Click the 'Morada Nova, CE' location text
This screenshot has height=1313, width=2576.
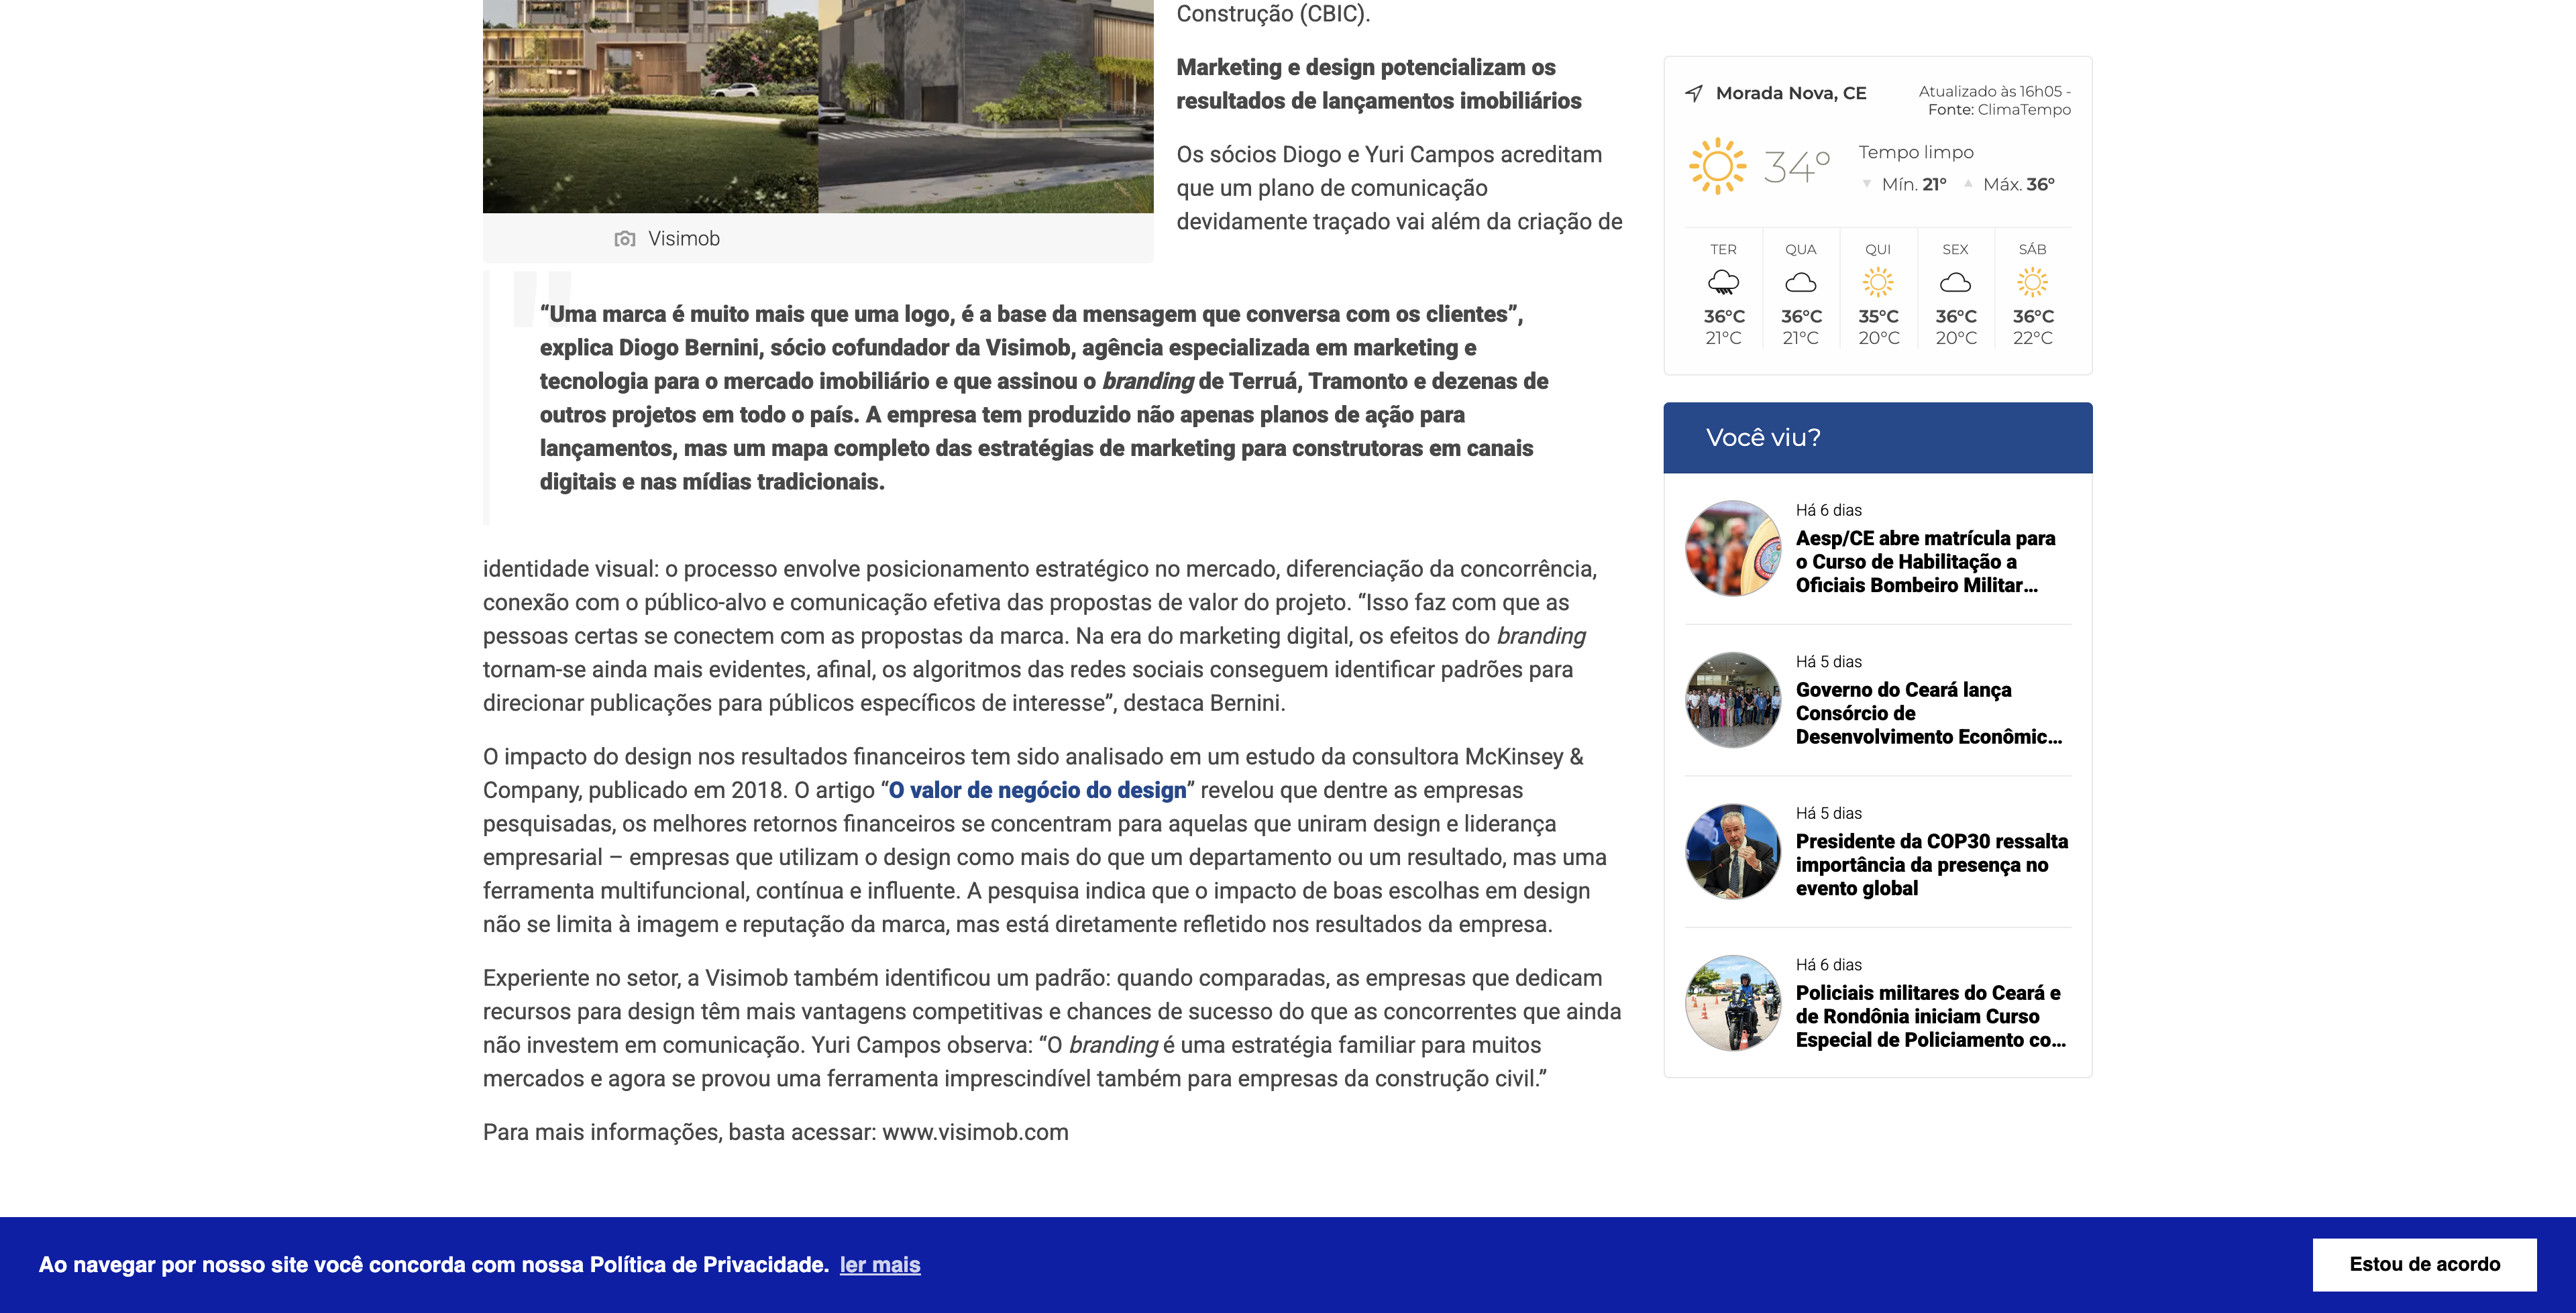1791,93
